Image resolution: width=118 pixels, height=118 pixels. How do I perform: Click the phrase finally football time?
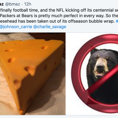coord(19,10)
